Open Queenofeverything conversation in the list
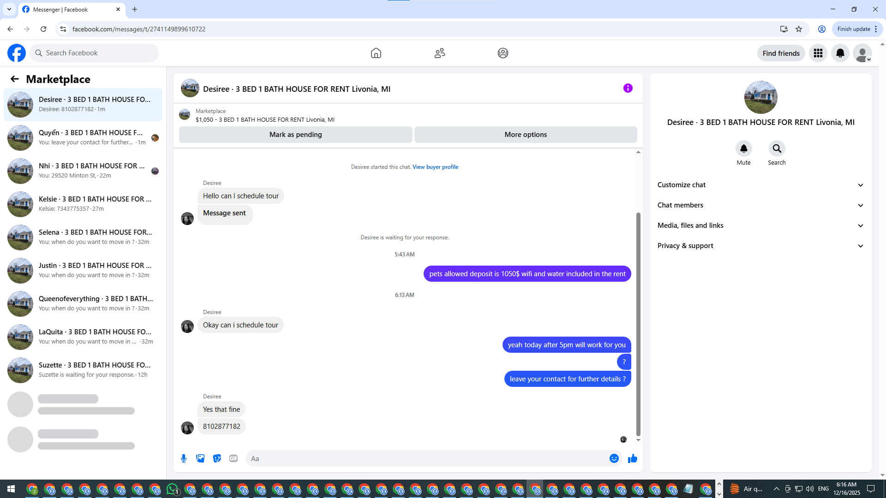Viewport: 886px width, 498px height. point(83,303)
